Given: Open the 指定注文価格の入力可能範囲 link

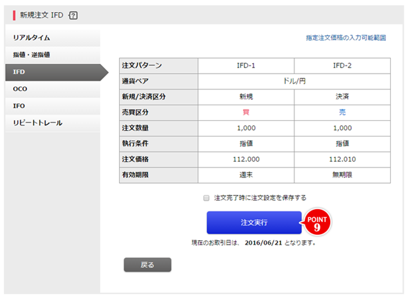Looking at the screenshot, I should click(346, 38).
